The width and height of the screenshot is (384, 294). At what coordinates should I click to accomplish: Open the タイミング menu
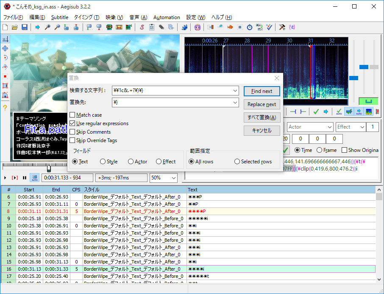pos(87,17)
